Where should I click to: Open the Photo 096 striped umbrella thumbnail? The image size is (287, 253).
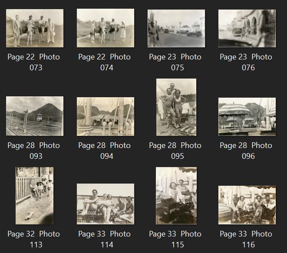pyautogui.click(x=247, y=116)
